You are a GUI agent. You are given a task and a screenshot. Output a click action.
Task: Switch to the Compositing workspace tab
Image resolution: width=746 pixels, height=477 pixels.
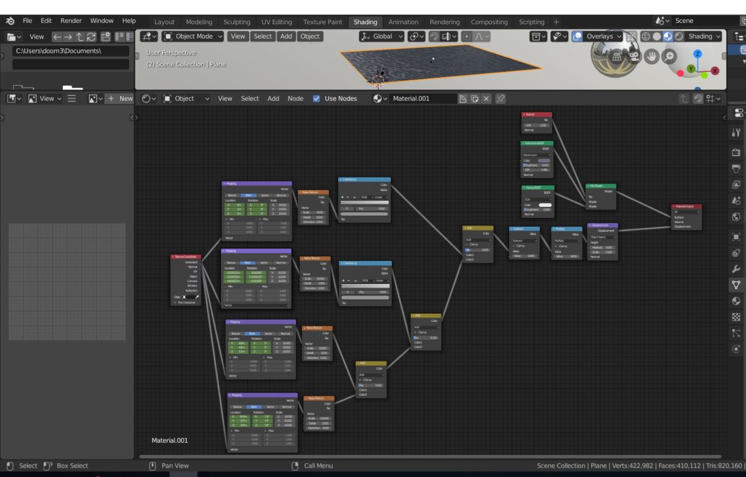coord(489,22)
